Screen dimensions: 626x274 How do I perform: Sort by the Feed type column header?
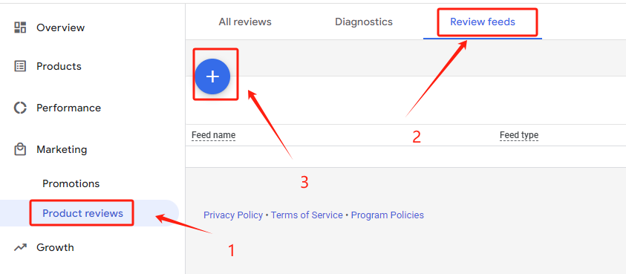(519, 135)
